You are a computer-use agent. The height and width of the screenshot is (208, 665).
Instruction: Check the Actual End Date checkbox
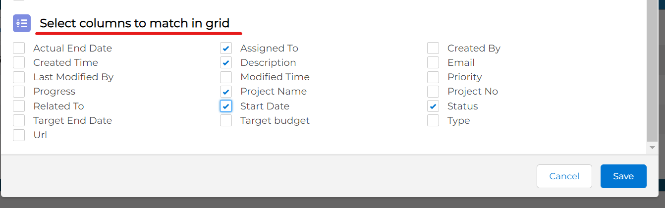pyautogui.click(x=19, y=49)
